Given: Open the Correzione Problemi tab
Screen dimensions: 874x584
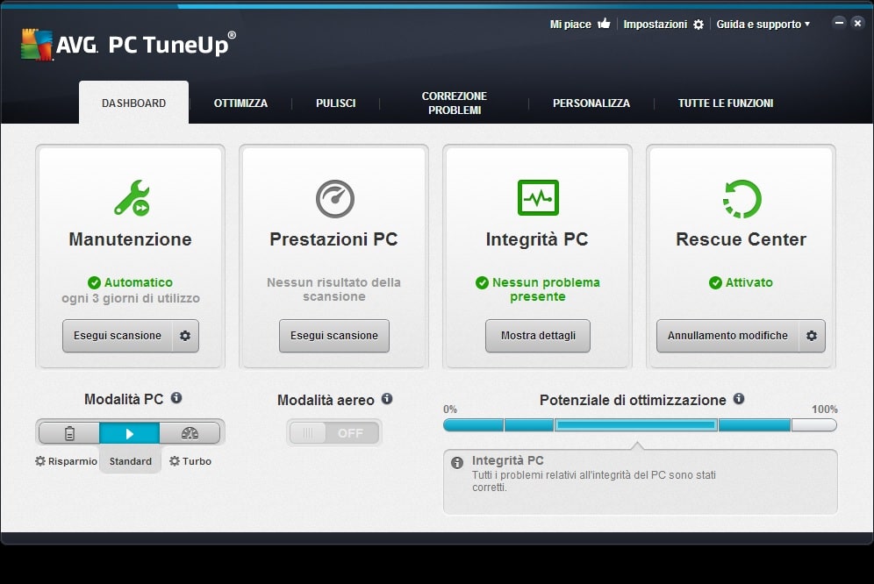Looking at the screenshot, I should (455, 103).
